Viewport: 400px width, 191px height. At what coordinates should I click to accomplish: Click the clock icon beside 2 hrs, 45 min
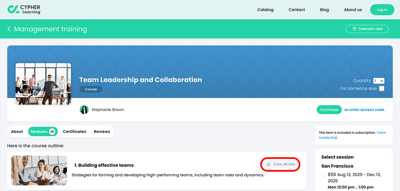(268, 164)
